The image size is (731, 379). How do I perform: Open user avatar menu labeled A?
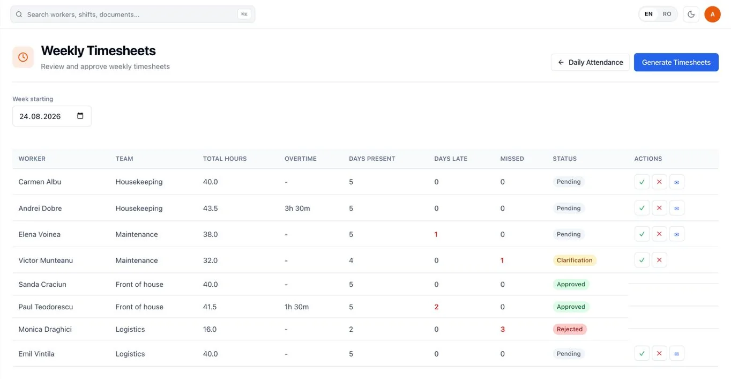click(x=712, y=14)
